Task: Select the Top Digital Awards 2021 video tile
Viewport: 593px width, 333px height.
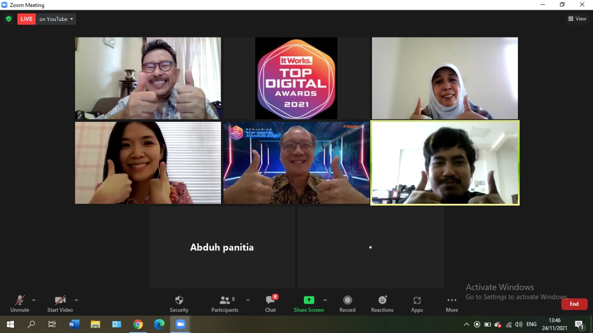Action: click(296, 78)
